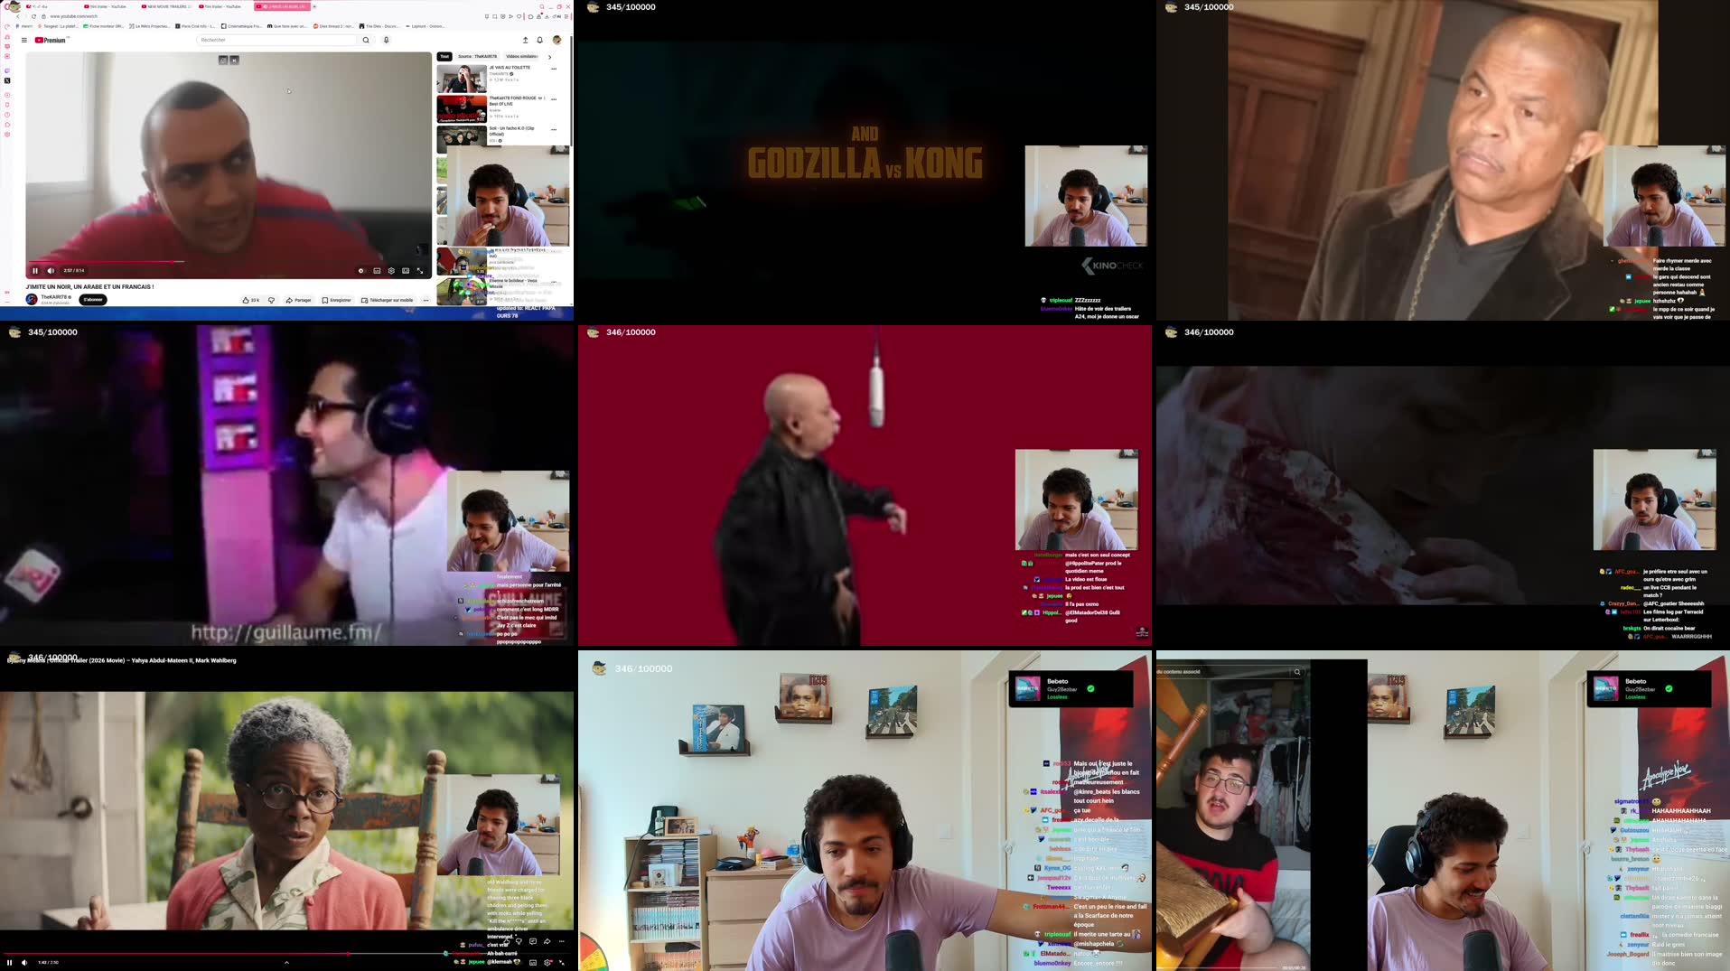Click the Partager share button
Viewport: 1730px width, 971px height.
click(298, 300)
